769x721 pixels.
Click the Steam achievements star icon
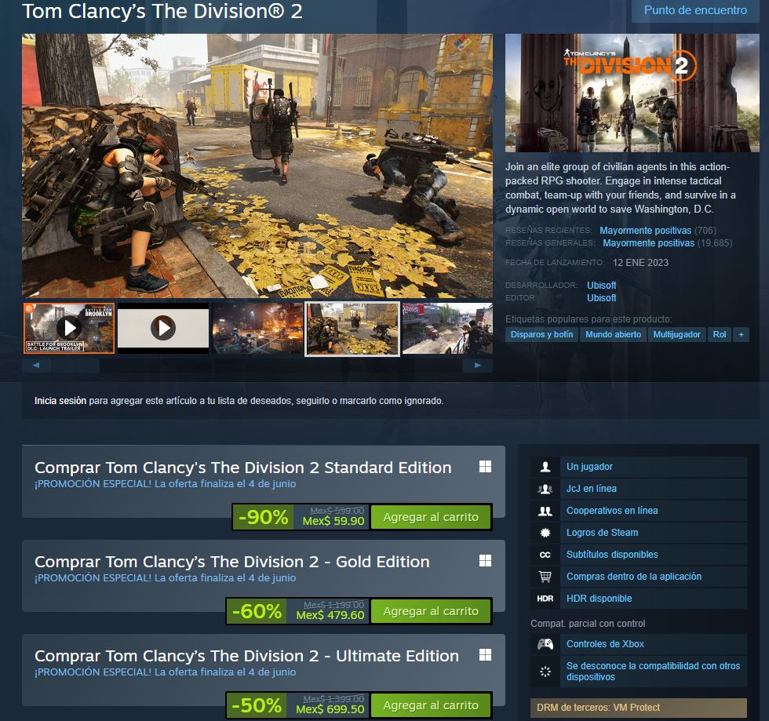545,533
